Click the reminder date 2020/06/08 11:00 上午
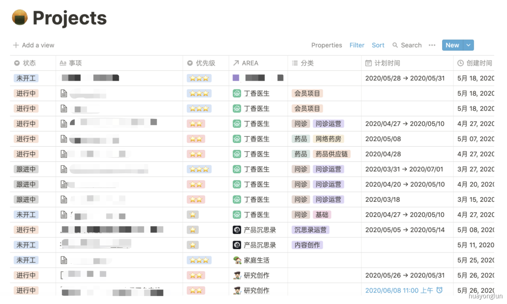 point(399,290)
